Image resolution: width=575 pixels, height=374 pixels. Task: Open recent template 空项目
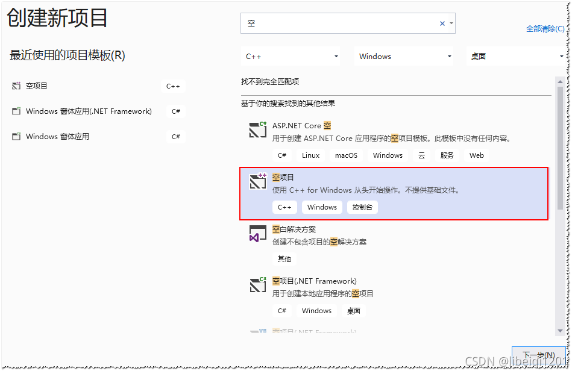click(98, 86)
